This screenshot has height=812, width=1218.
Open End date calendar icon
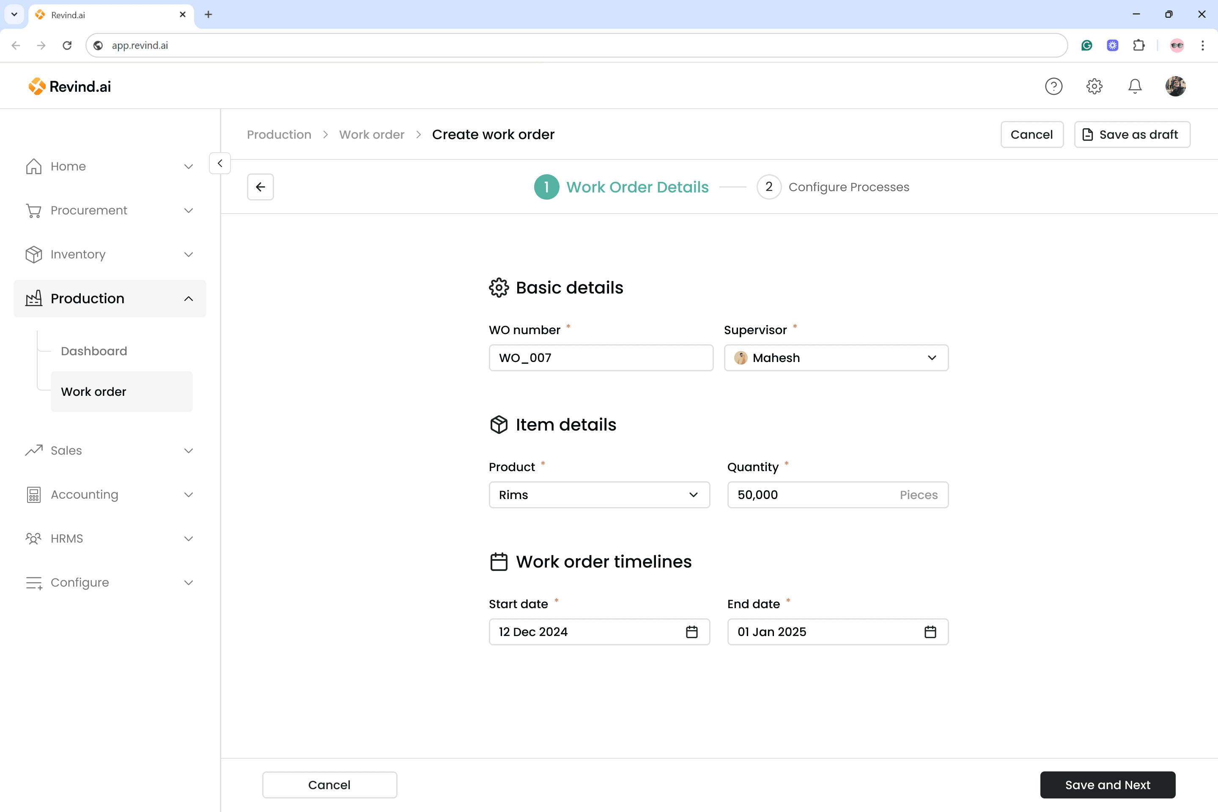[x=930, y=632]
